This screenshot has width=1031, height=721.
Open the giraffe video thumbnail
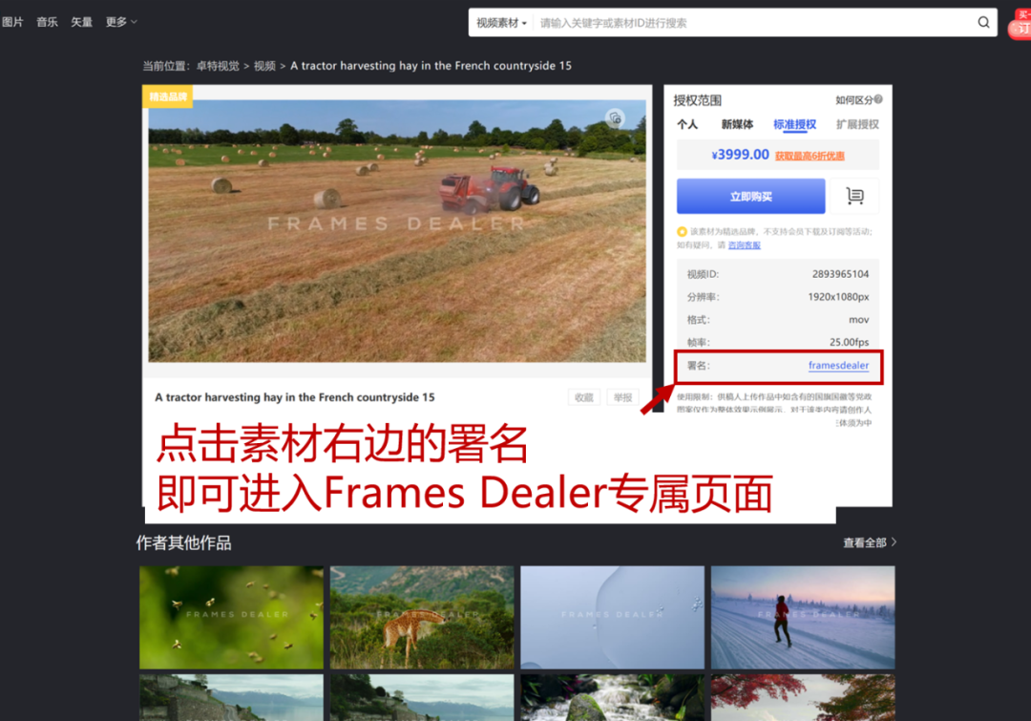[422, 617]
